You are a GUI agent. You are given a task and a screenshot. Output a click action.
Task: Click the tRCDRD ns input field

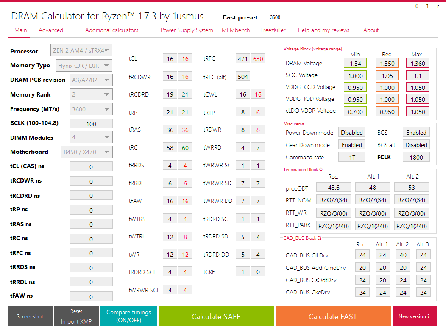click(91, 196)
